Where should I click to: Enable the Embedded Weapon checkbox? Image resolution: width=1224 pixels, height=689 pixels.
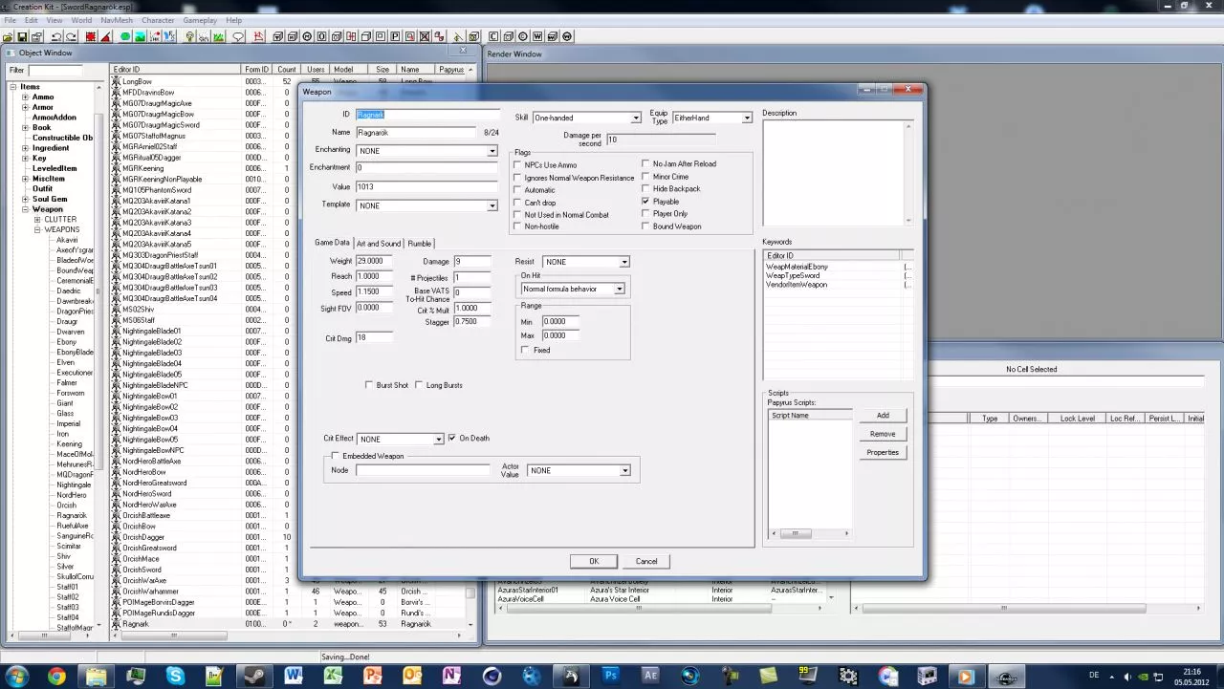pyautogui.click(x=336, y=456)
